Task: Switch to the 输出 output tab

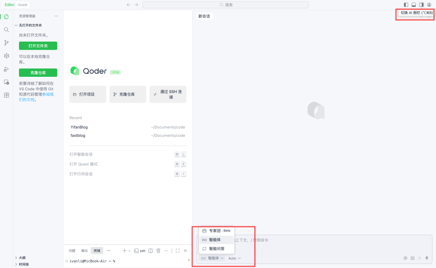Action: 84,250
